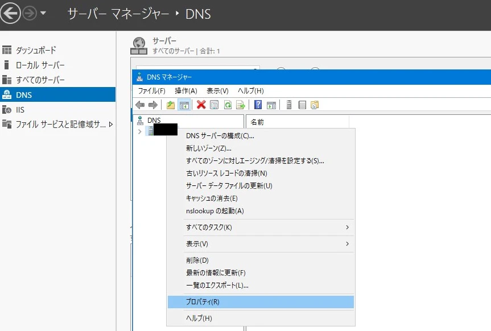491x331 pixels.
Task: Click the DNS Manager toolbar back arrow
Action: coord(140,105)
